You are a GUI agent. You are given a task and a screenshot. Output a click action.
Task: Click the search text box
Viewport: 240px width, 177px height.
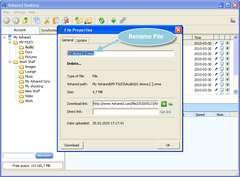19,156
